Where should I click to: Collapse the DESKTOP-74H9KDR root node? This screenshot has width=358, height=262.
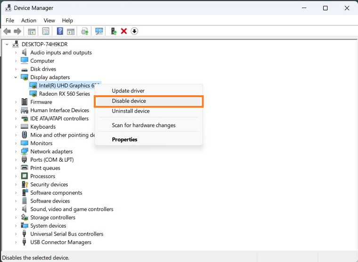pyautogui.click(x=7, y=44)
